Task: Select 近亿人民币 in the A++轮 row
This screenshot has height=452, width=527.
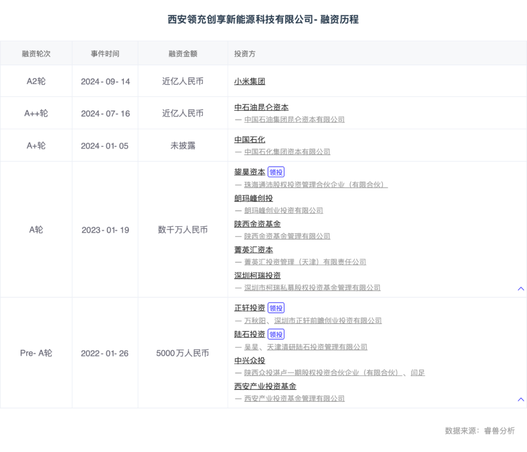Action: tap(183, 113)
